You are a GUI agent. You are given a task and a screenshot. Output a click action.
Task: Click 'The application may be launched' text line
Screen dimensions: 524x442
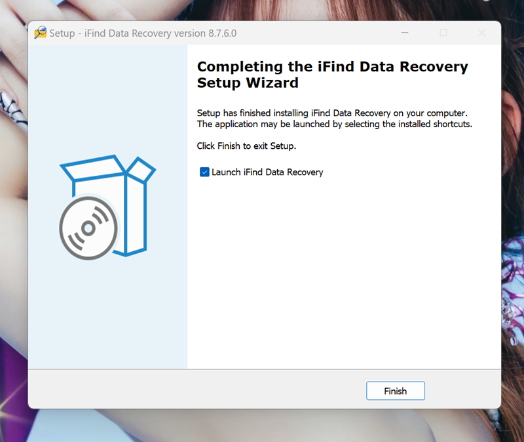[334, 124]
